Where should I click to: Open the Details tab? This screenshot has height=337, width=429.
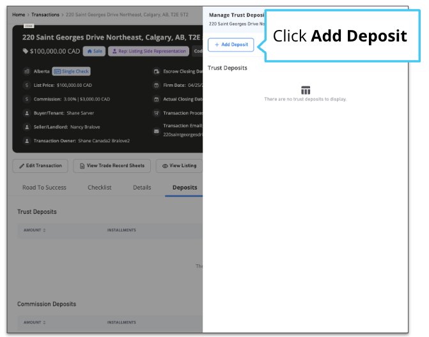pos(142,188)
